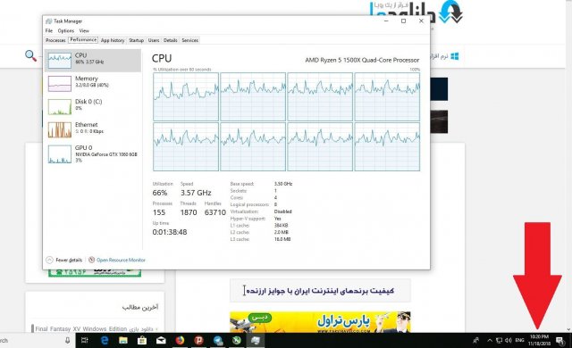Click the microphone icon in taskbar search
The height and width of the screenshot is (348, 572).
(68, 340)
